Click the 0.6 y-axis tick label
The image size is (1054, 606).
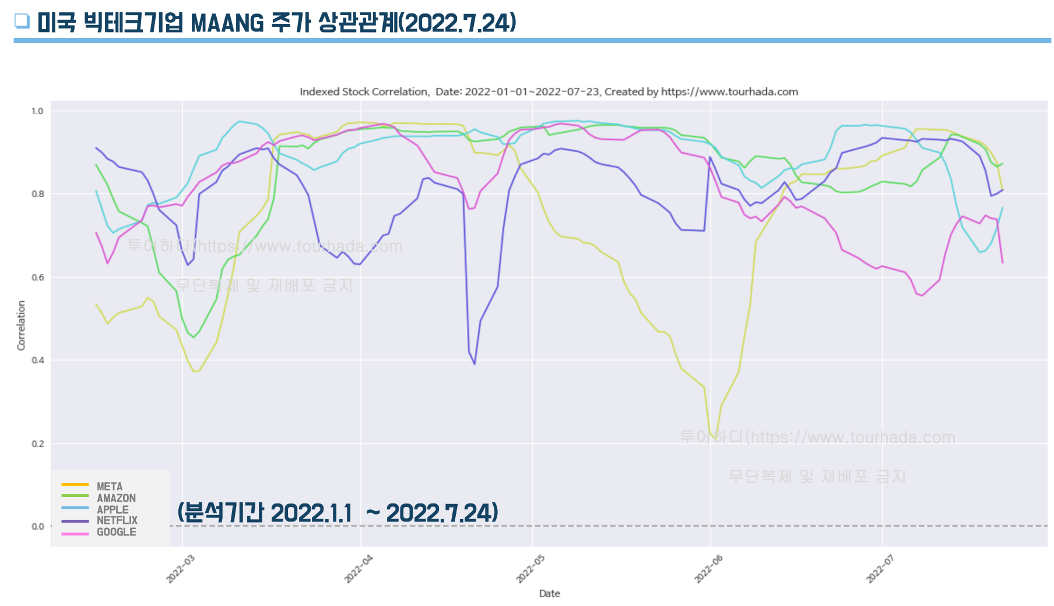pos(37,277)
